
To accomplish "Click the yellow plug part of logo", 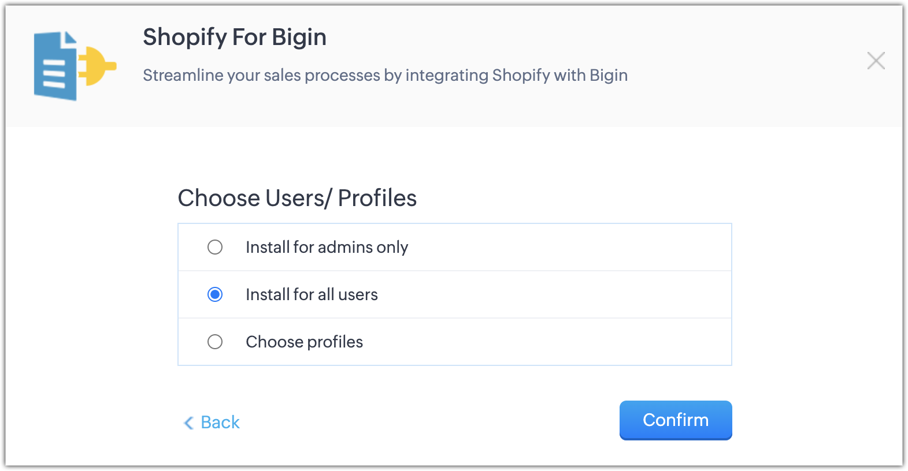I will point(98,66).
